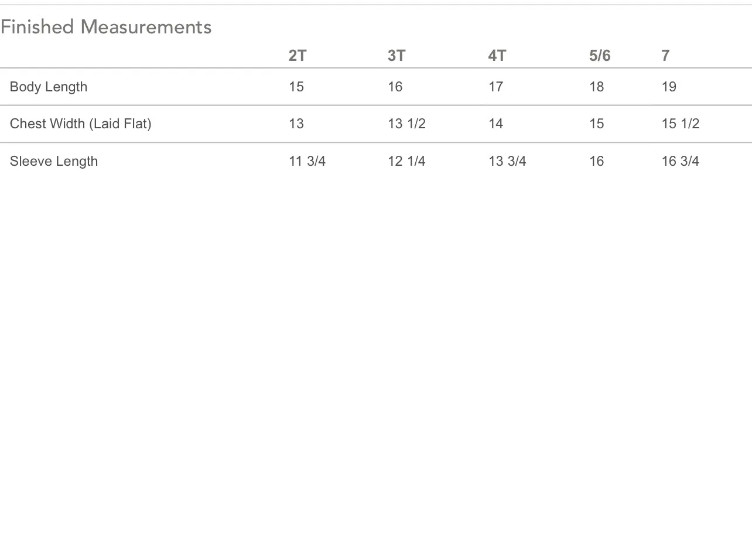Click Body Length value 18 for 5/6
752x533 pixels.
click(x=596, y=87)
